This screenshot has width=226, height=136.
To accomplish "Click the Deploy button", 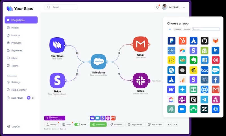I will point(51,124).
